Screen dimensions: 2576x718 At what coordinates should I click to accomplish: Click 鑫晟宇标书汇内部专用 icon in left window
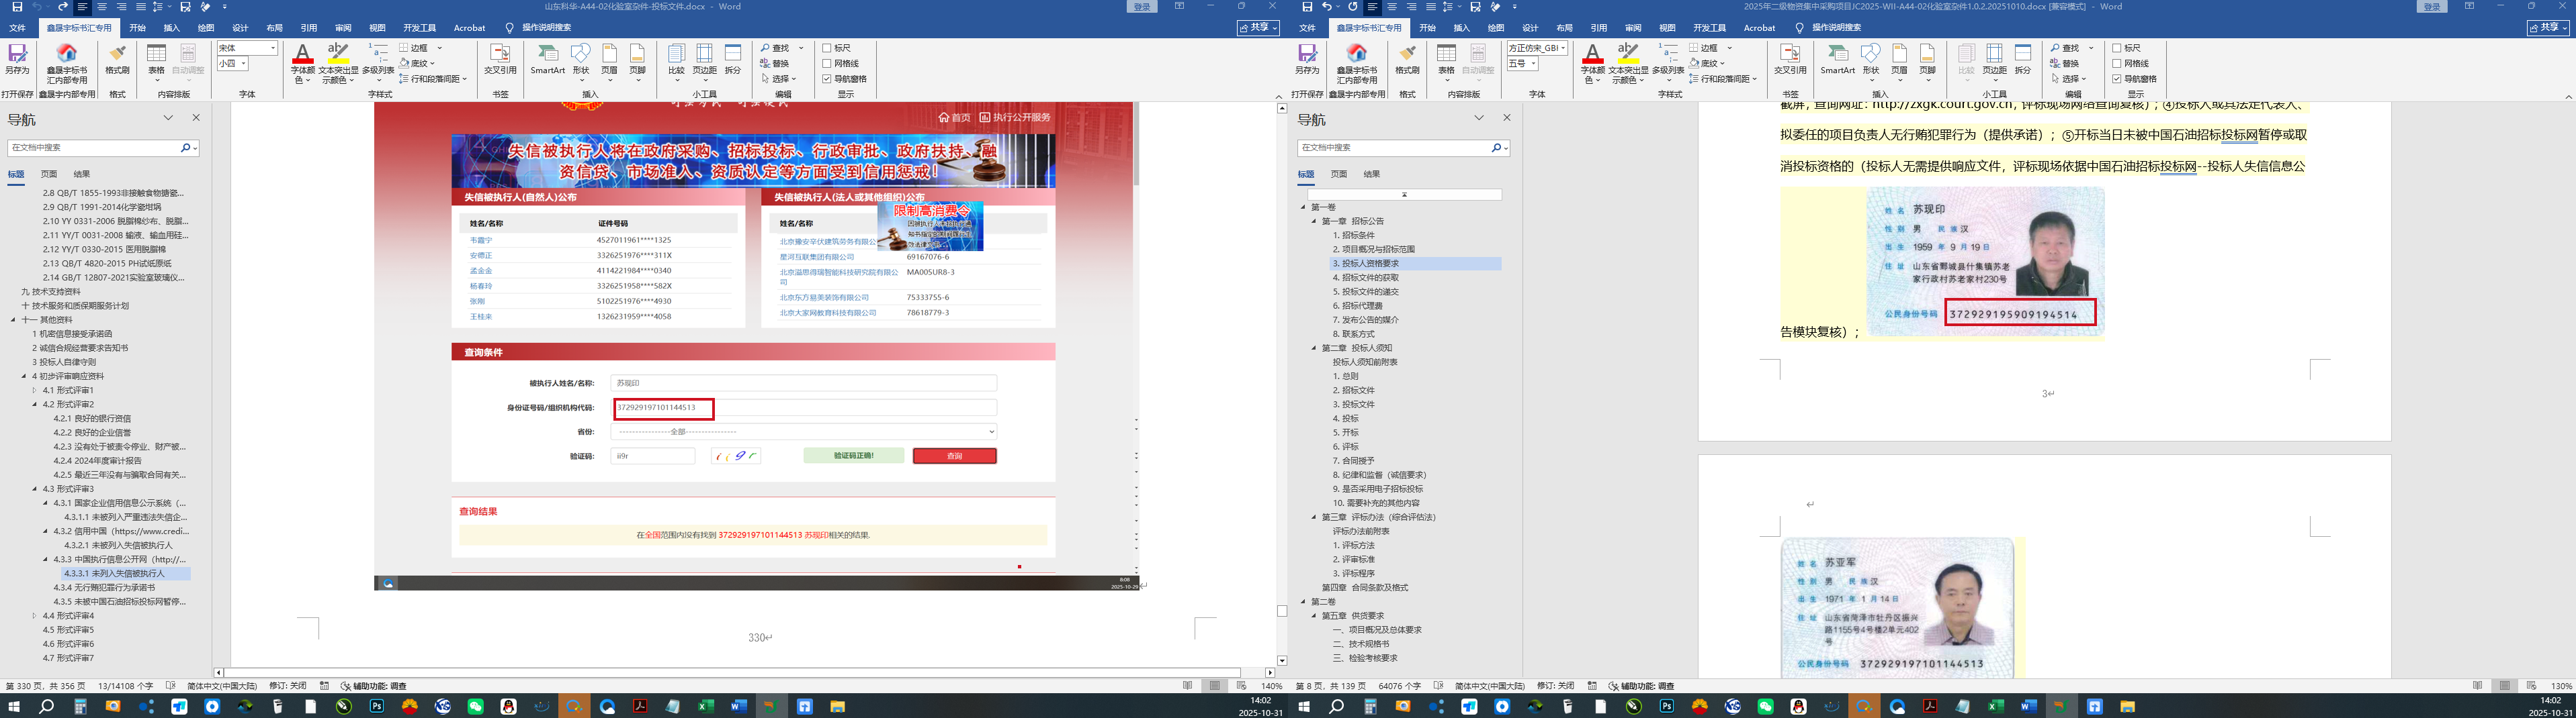click(x=67, y=63)
